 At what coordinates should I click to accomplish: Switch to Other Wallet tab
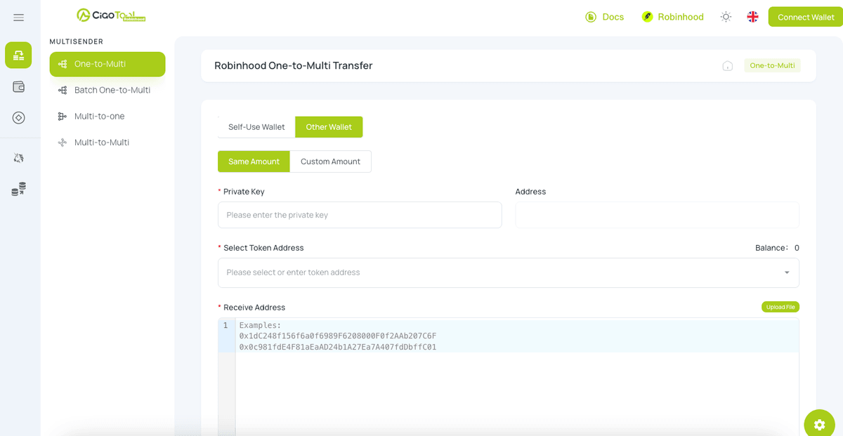[x=329, y=127]
